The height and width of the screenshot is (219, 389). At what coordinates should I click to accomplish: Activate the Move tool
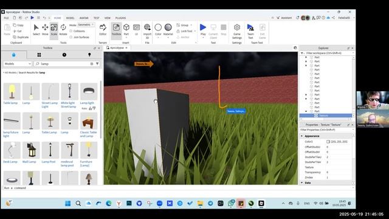[x=45, y=30]
